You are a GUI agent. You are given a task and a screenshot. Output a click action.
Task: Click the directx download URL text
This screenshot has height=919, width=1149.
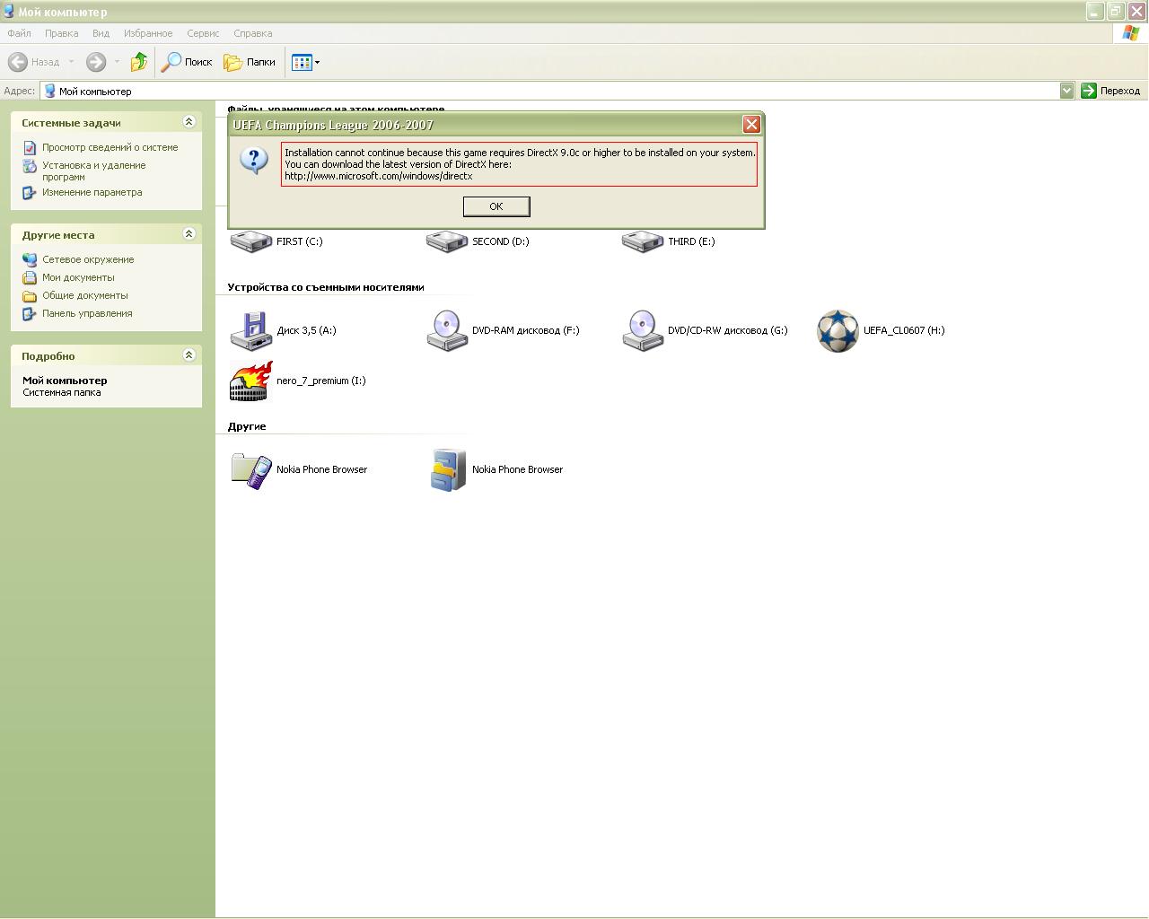[378, 176]
